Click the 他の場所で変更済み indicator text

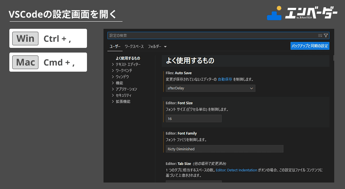[210, 164]
